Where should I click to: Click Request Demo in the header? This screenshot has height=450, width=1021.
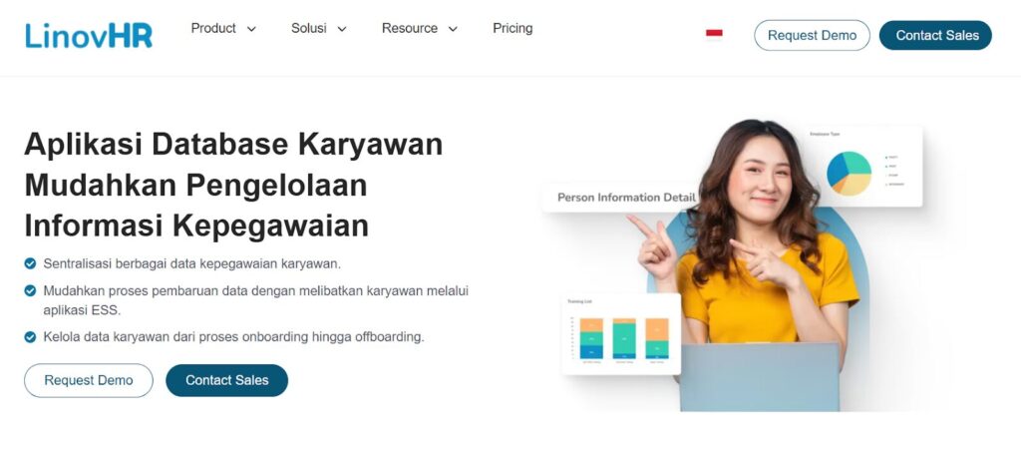click(x=812, y=35)
